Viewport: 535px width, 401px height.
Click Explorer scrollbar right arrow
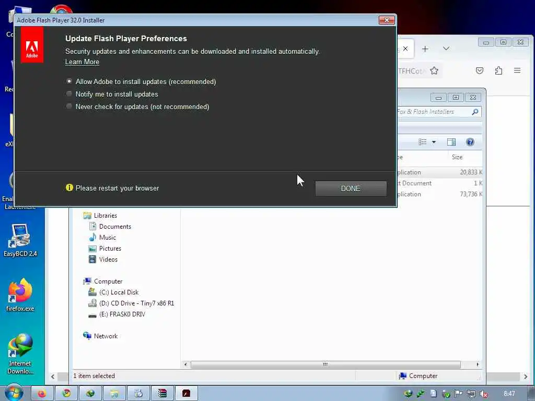[478, 364]
